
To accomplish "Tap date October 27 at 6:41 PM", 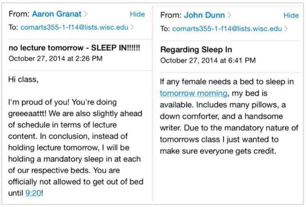I will click(x=208, y=60).
